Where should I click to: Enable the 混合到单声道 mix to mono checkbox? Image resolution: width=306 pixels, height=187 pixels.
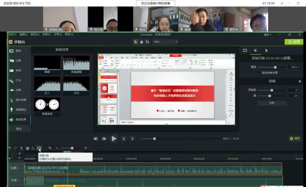(x=259, y=73)
